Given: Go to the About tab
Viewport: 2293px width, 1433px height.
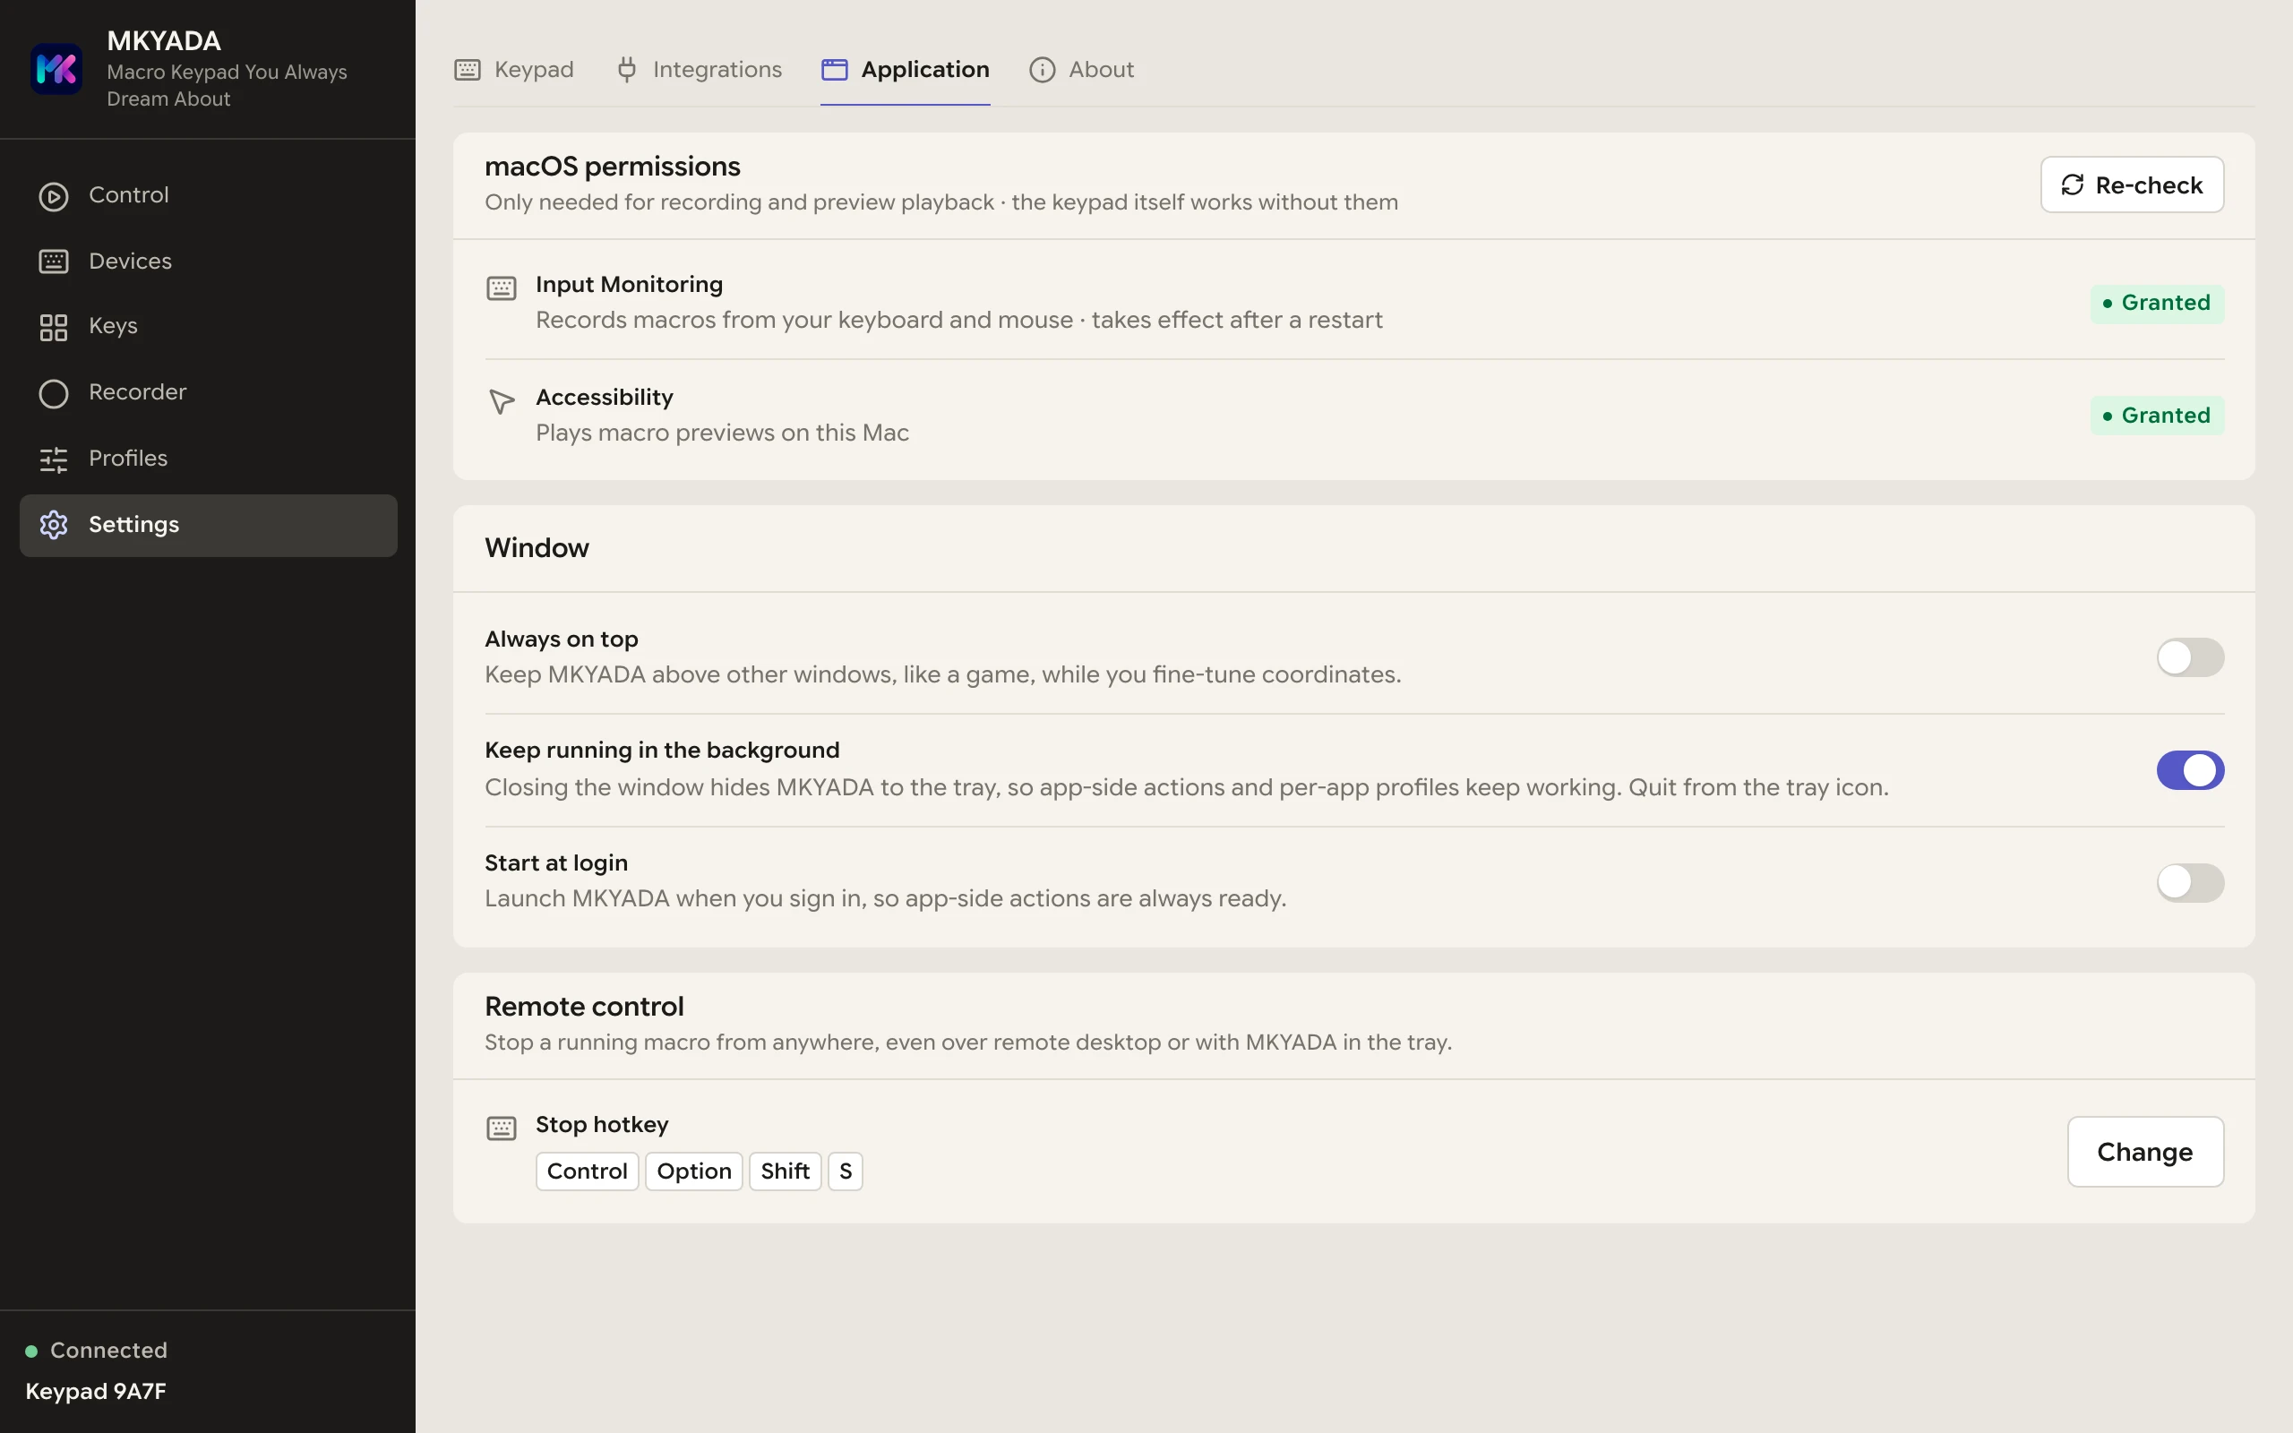Looking at the screenshot, I should [1081, 69].
